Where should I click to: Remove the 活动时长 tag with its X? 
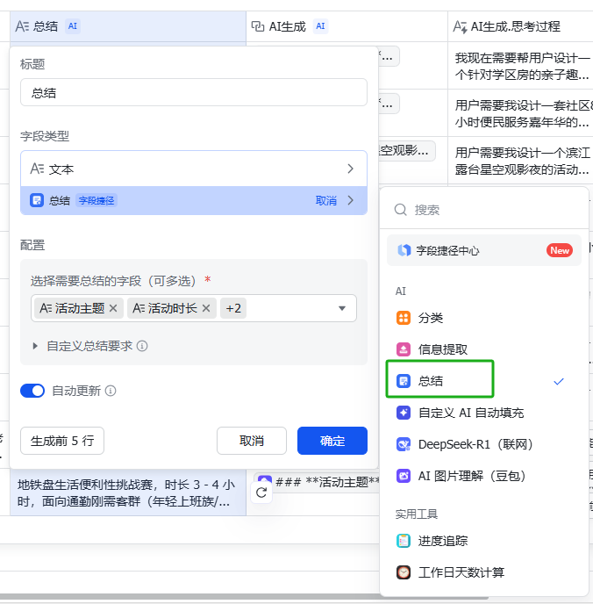tap(206, 308)
